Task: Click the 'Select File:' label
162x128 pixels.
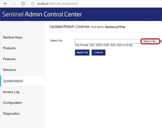Action: tap(57, 41)
